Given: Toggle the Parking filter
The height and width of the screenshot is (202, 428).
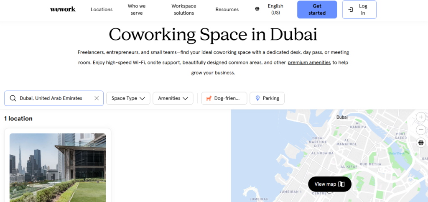Looking at the screenshot, I should point(267,98).
